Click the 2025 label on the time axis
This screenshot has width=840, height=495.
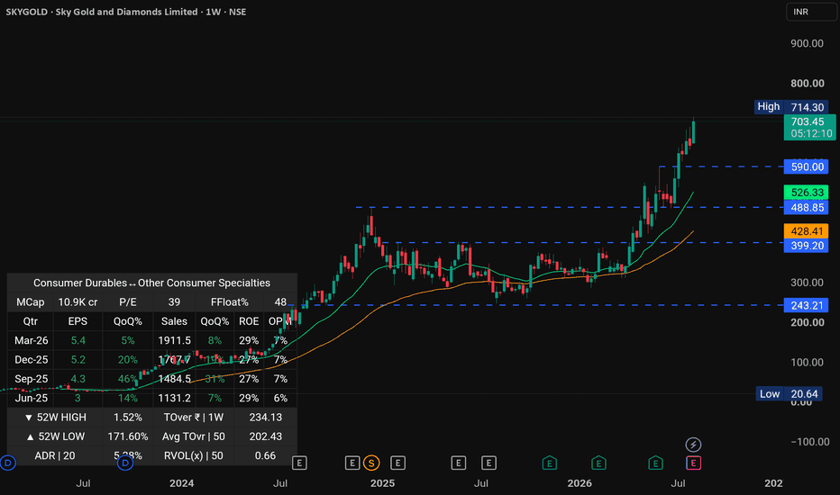coord(382,483)
